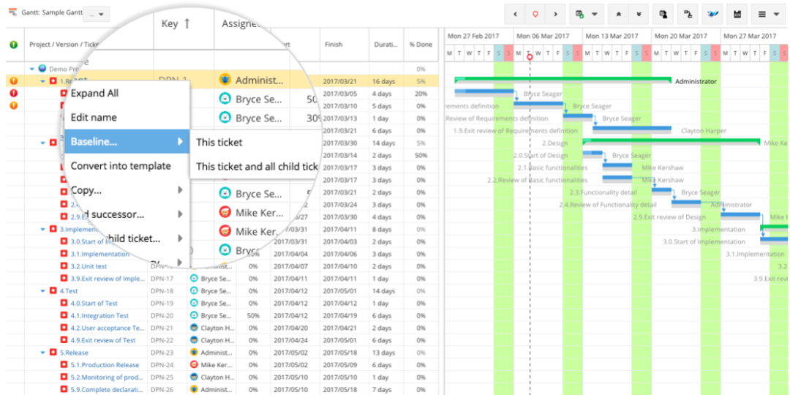Viewport: 790px width, 395px height.
Task: Select This ticket baseline option
Action: click(x=219, y=143)
